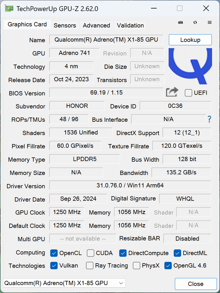Click the refresh icon in the header
Viewport: 220px width, 293px height.
(195, 23)
